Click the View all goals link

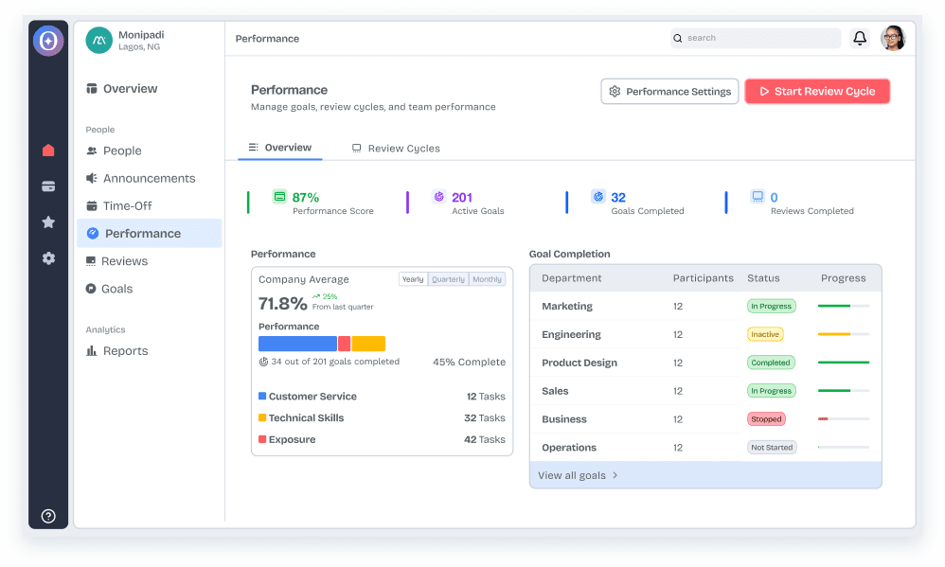[x=572, y=475]
